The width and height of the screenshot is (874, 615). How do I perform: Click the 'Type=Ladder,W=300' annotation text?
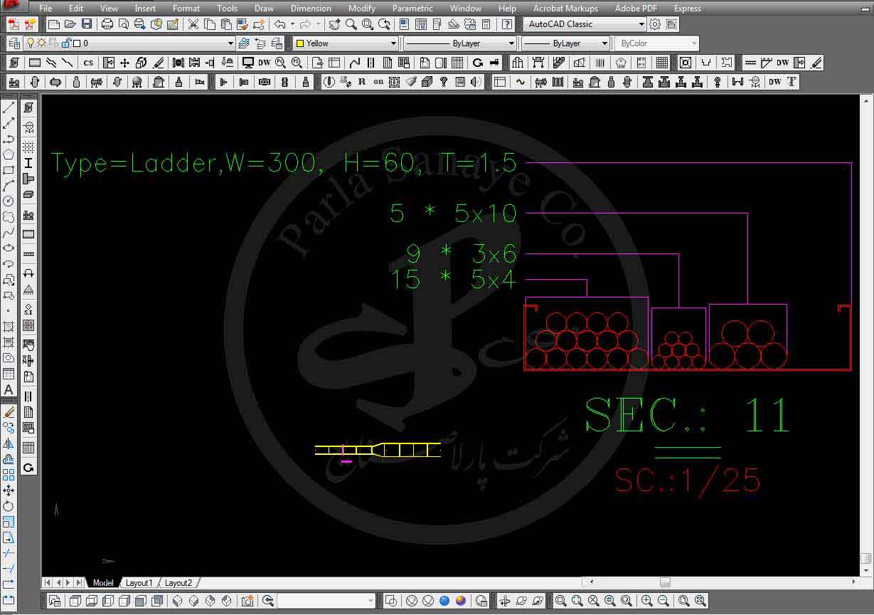pos(183,163)
